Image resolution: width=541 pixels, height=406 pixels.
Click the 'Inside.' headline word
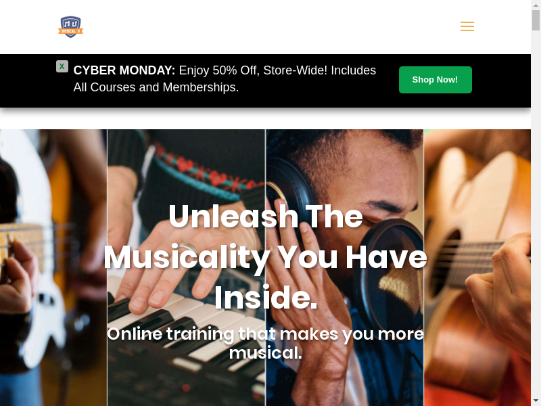coord(266,298)
